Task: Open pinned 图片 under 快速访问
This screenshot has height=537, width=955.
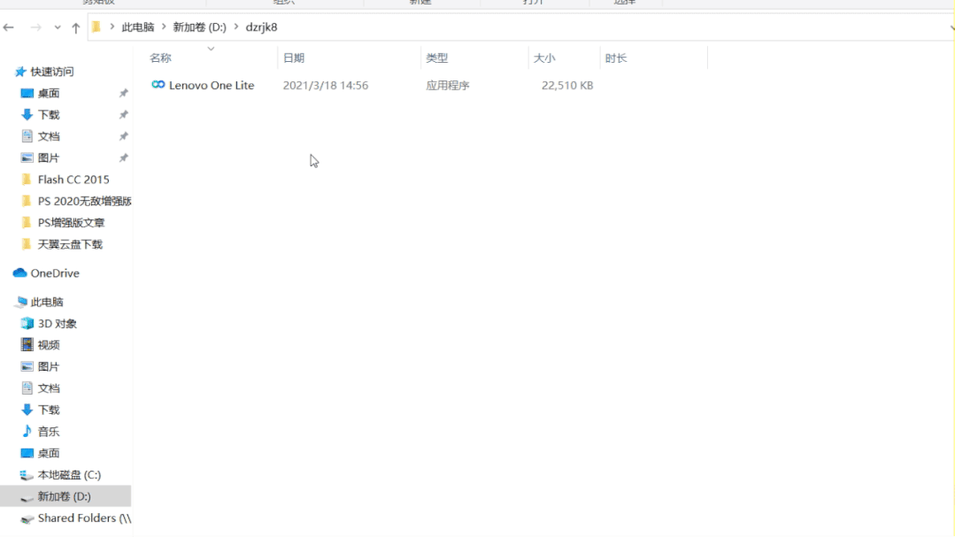Action: click(48, 157)
